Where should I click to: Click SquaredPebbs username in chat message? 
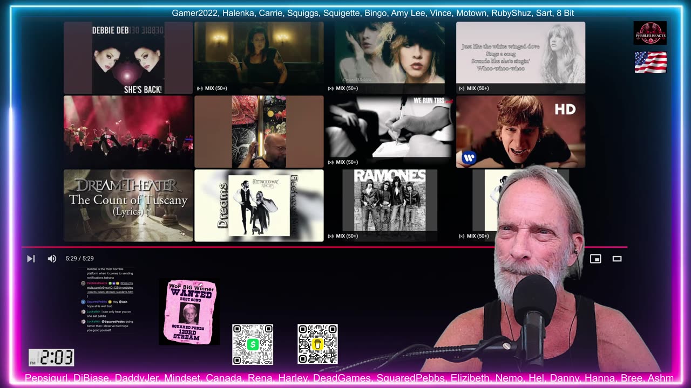tap(97, 302)
